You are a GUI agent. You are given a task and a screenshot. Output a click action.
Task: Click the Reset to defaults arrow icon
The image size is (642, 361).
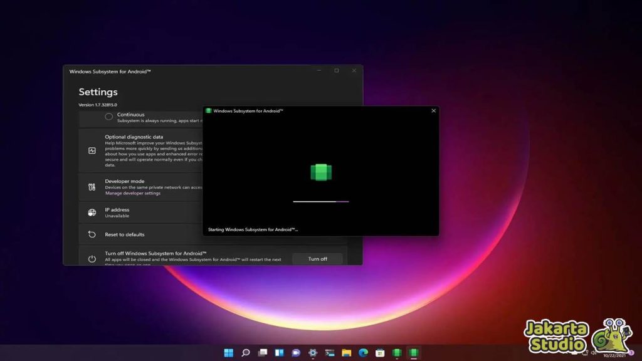[x=92, y=234]
